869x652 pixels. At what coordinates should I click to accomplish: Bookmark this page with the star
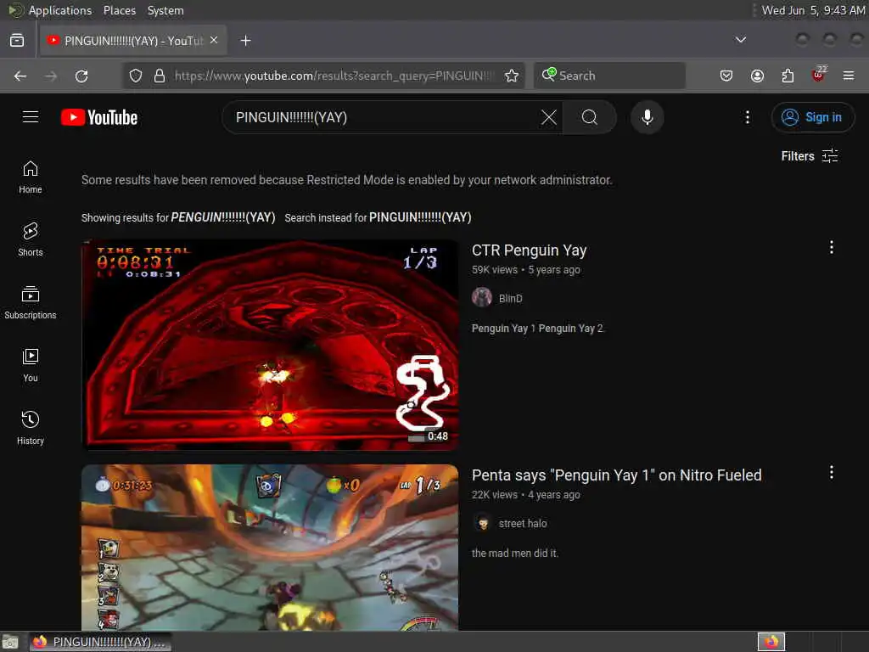tap(512, 76)
